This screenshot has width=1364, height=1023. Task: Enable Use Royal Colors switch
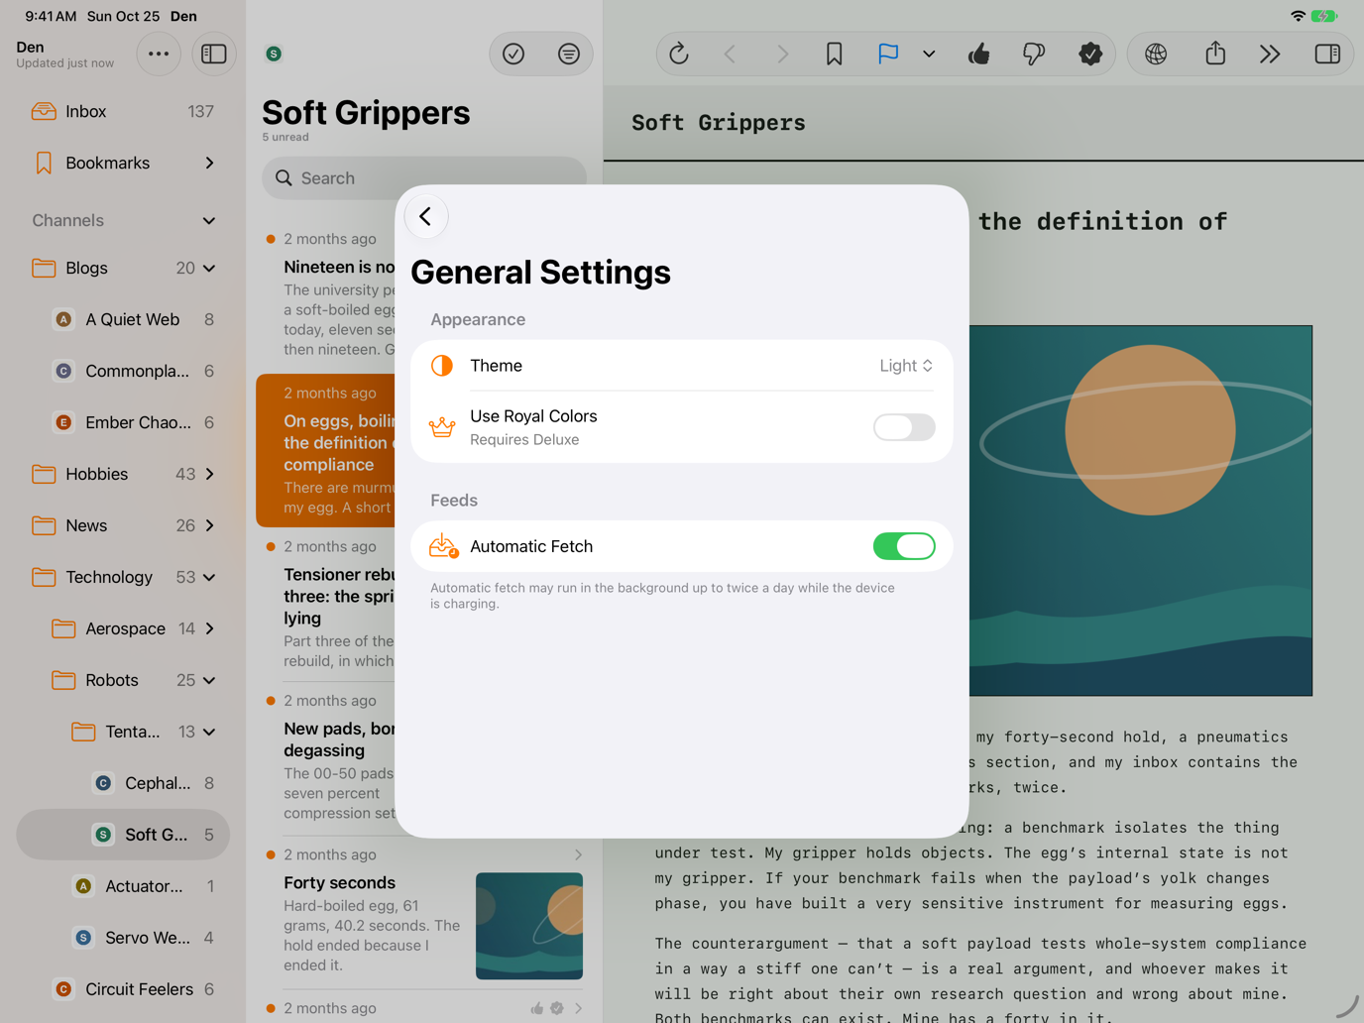903,427
